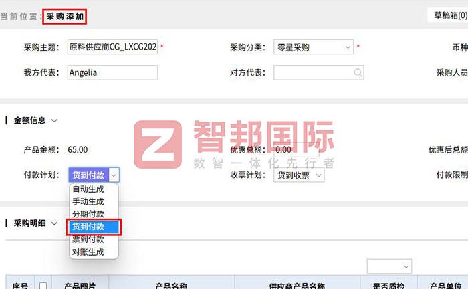Open the 采购分类 dropdown
The height and width of the screenshot is (289, 468).
coord(314,47)
